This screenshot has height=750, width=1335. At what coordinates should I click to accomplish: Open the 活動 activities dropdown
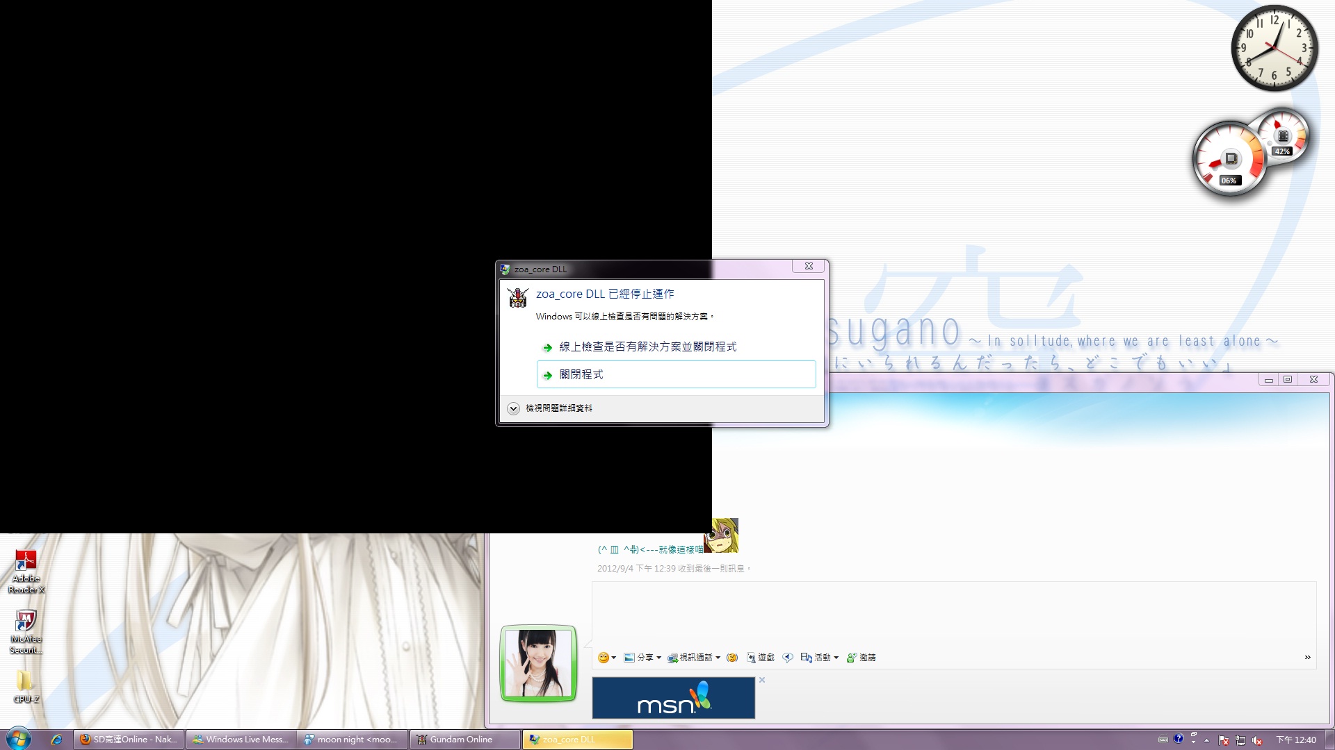[x=820, y=658]
